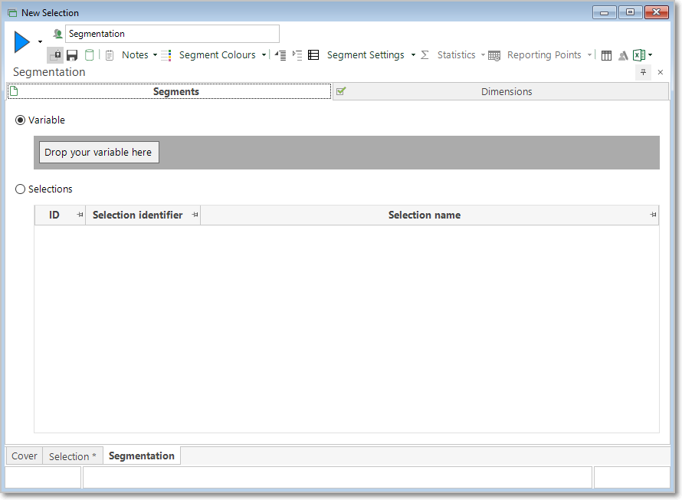Screen dimensions: 682x500
Task: Click the expand rows indent icon
Action: (297, 55)
